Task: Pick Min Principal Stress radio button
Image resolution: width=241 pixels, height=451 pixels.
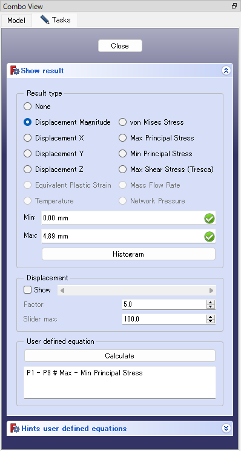Action: 123,154
